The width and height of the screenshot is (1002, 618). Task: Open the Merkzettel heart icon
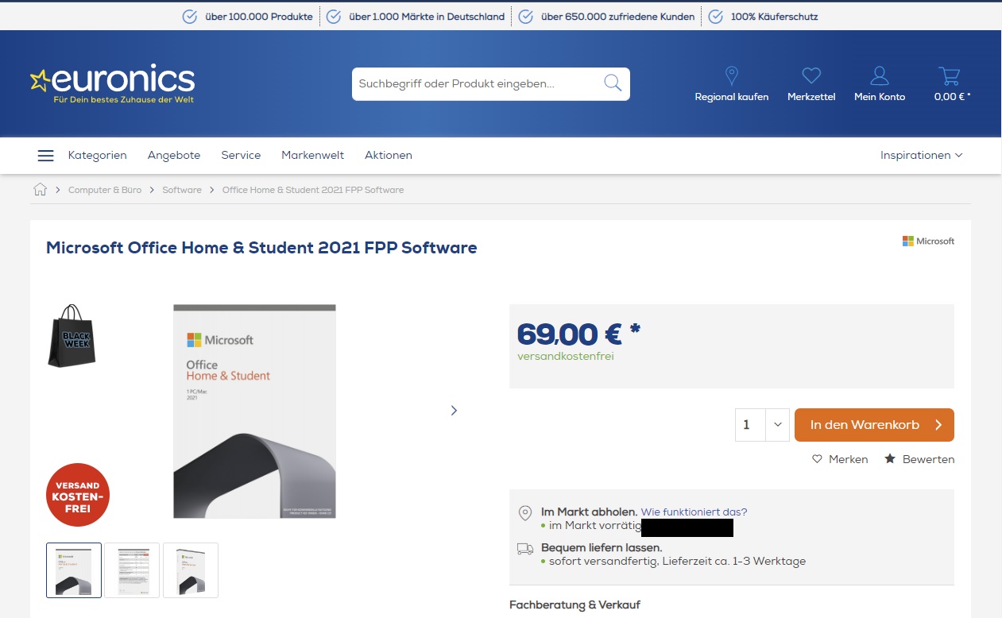tap(811, 76)
